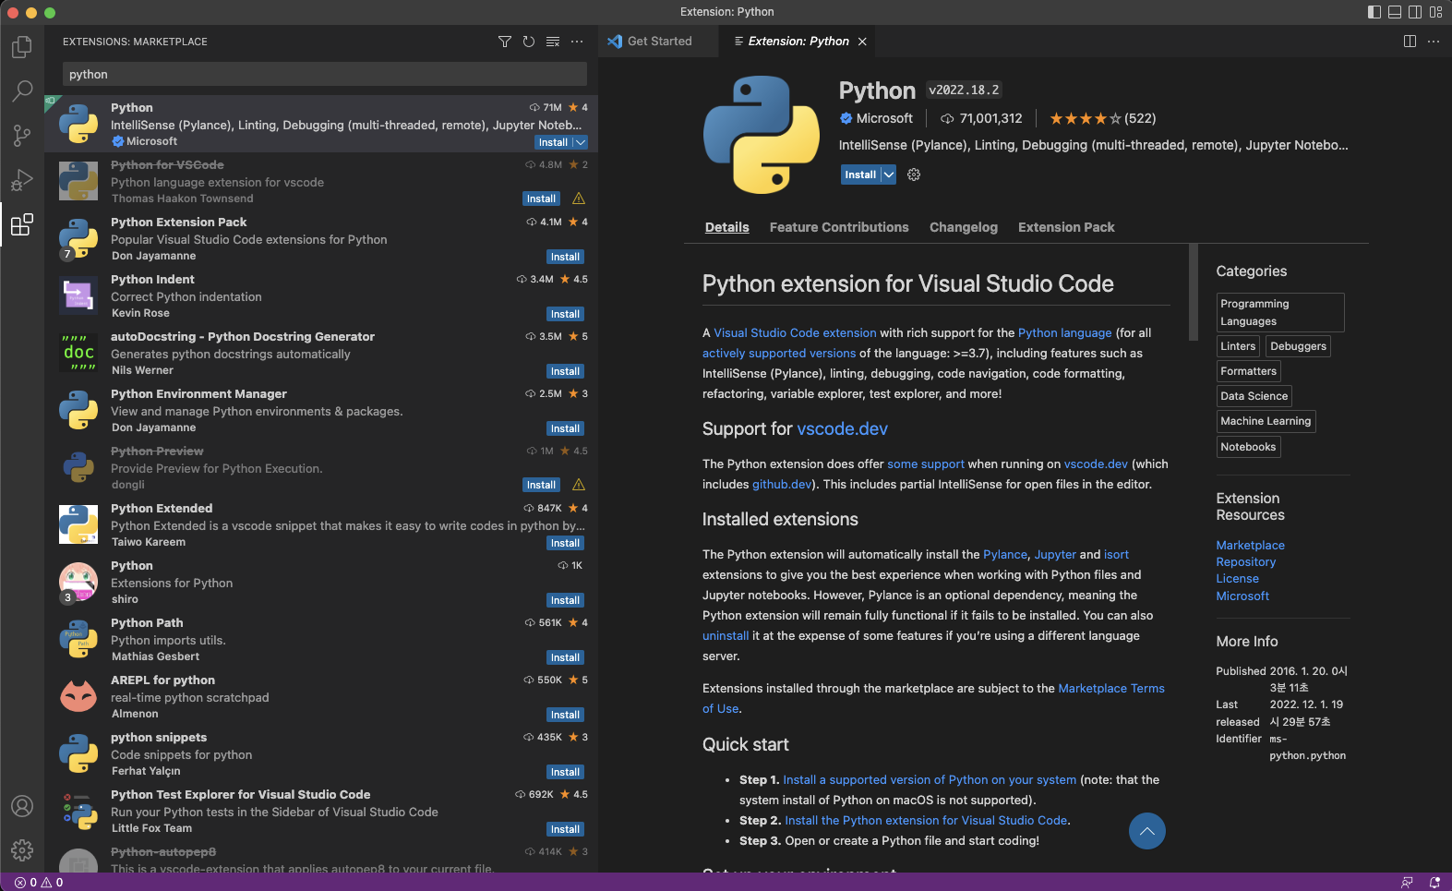Toggle the primary side bar layout icon
Image resolution: width=1452 pixels, height=891 pixels.
(x=1374, y=12)
